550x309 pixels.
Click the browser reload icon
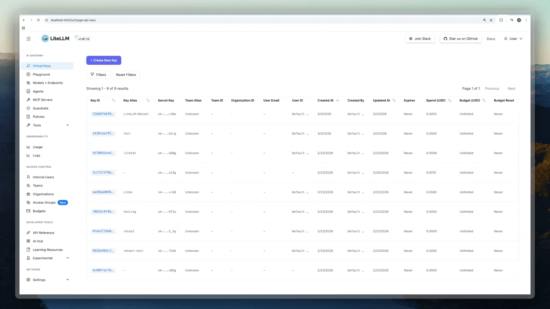click(38, 20)
